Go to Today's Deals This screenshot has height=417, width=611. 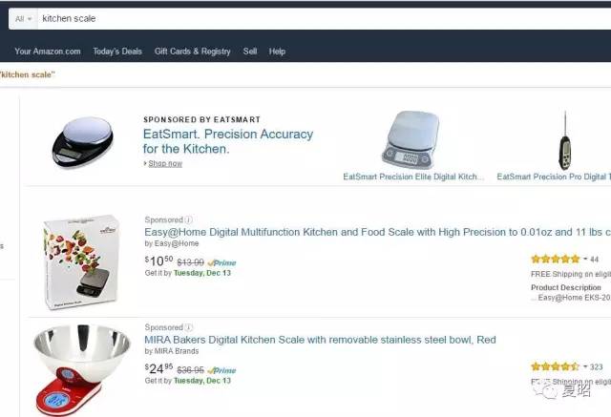(118, 52)
